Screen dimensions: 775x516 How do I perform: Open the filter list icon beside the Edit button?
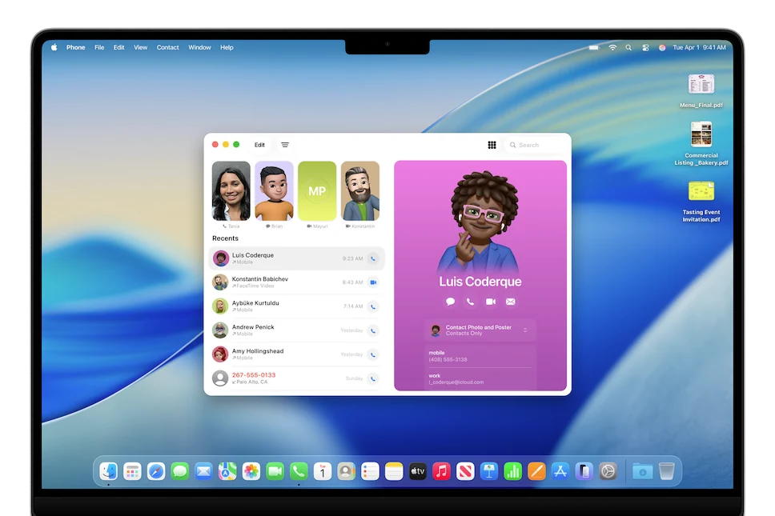pos(285,145)
